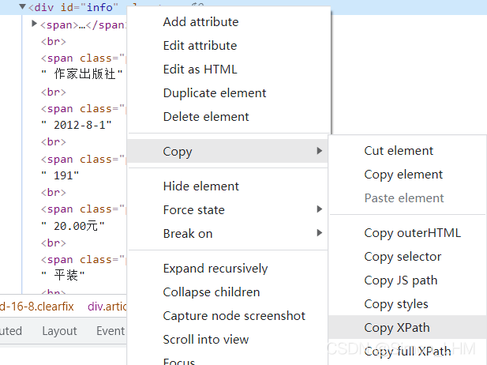Select the text node "作家出版社"
This screenshot has width=487, height=365.
click(x=81, y=74)
